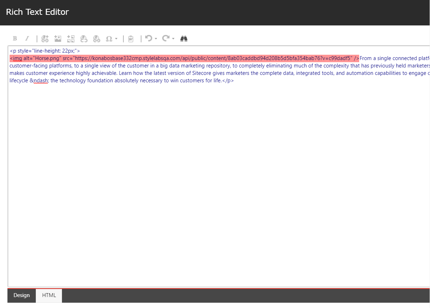Click the misspelled ndash word in text
The width and height of the screenshot is (430, 308).
[41, 81]
